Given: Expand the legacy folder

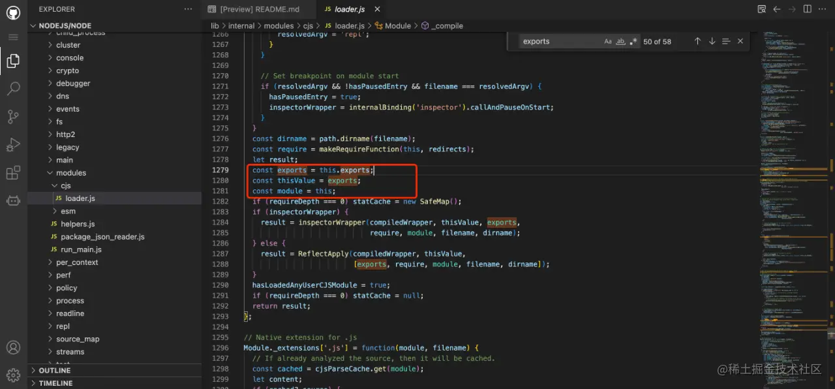Looking at the screenshot, I should tap(114, 148).
